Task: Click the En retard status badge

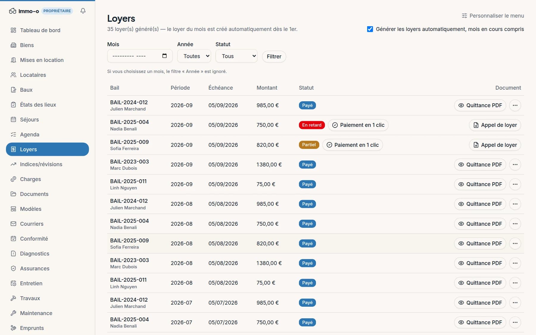Action: tap(312, 125)
